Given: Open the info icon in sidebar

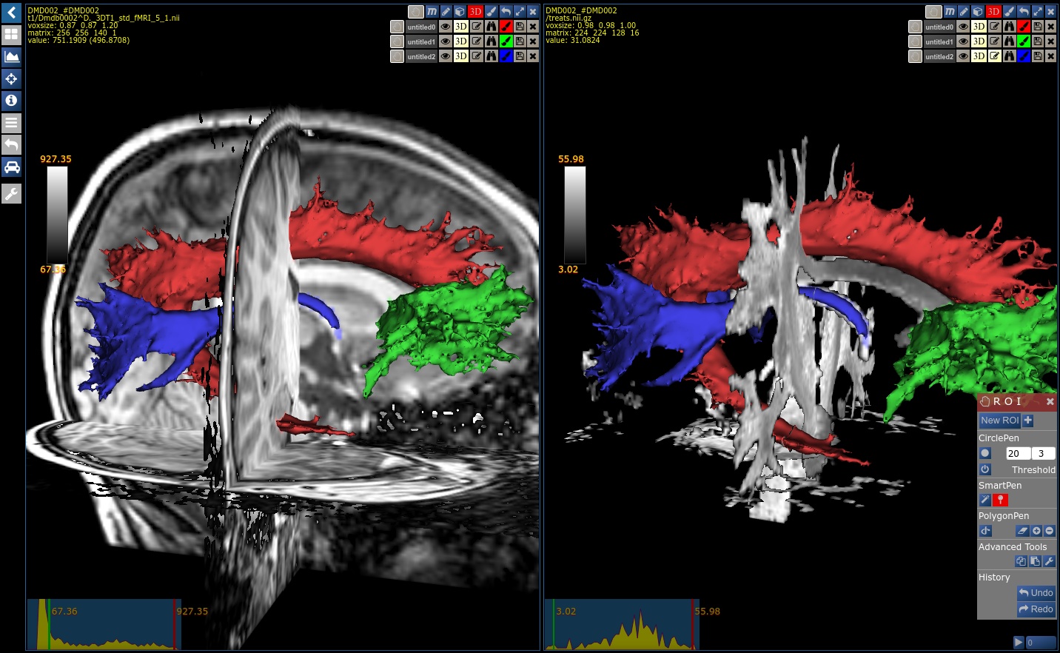Looking at the screenshot, I should click(11, 101).
